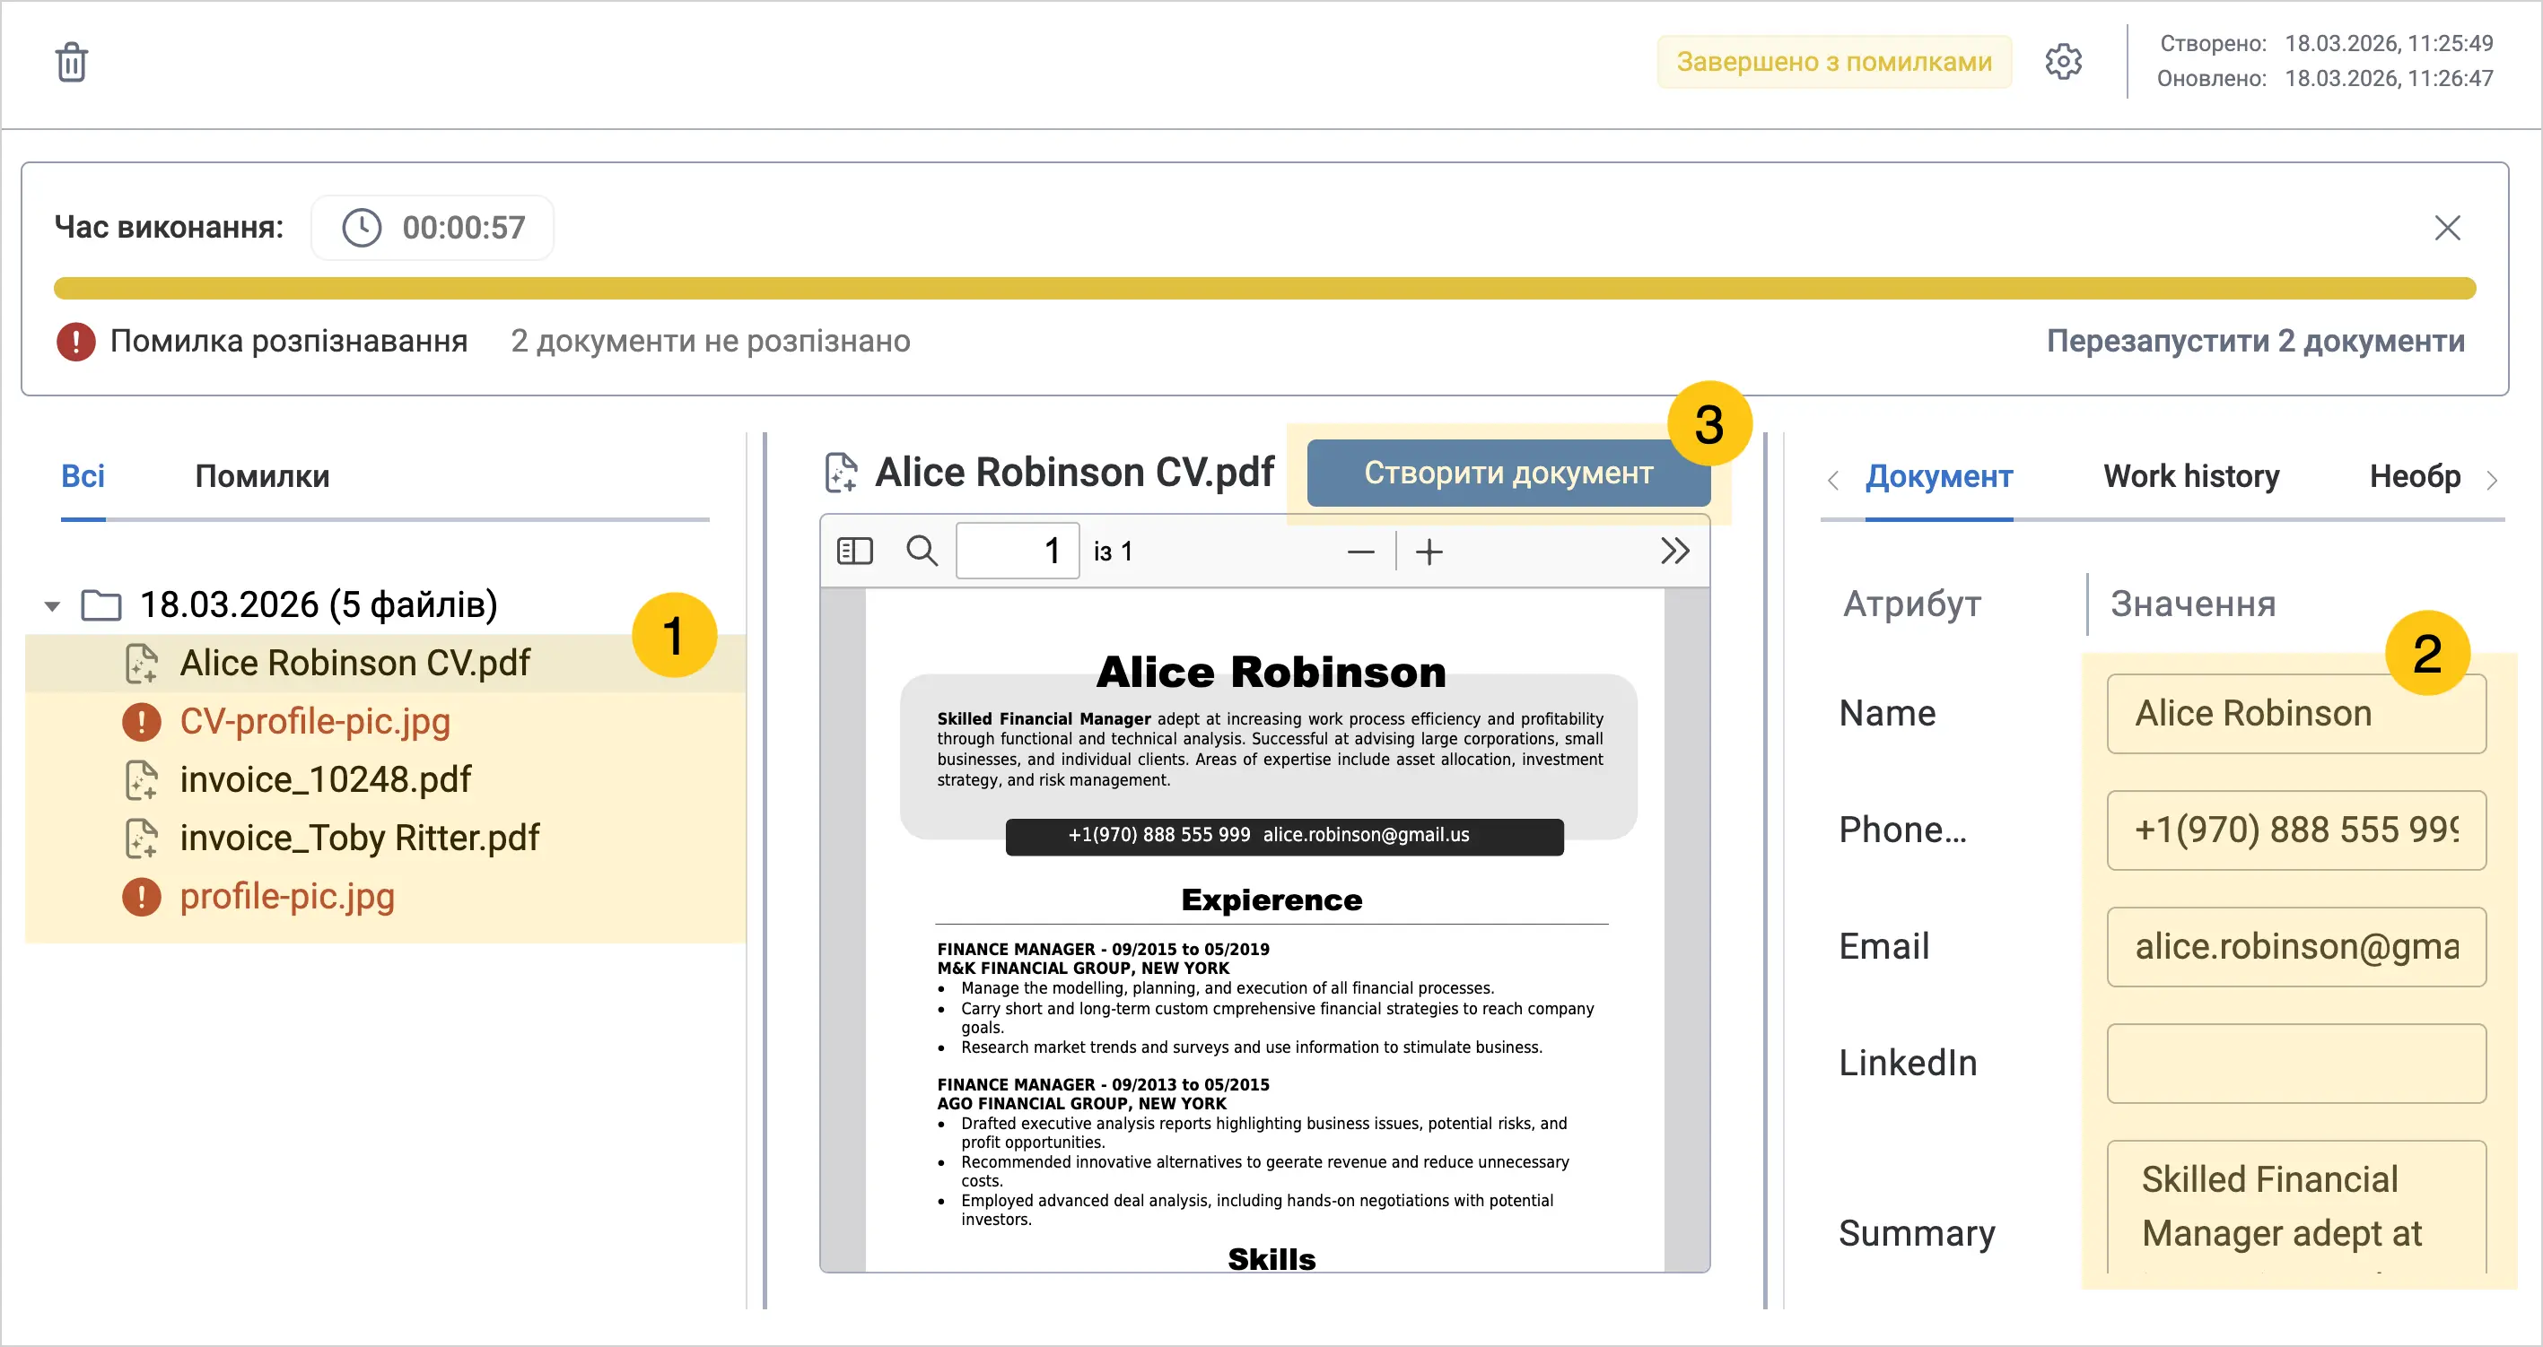
Task: Click the yellow progress bar
Action: (x=1263, y=288)
